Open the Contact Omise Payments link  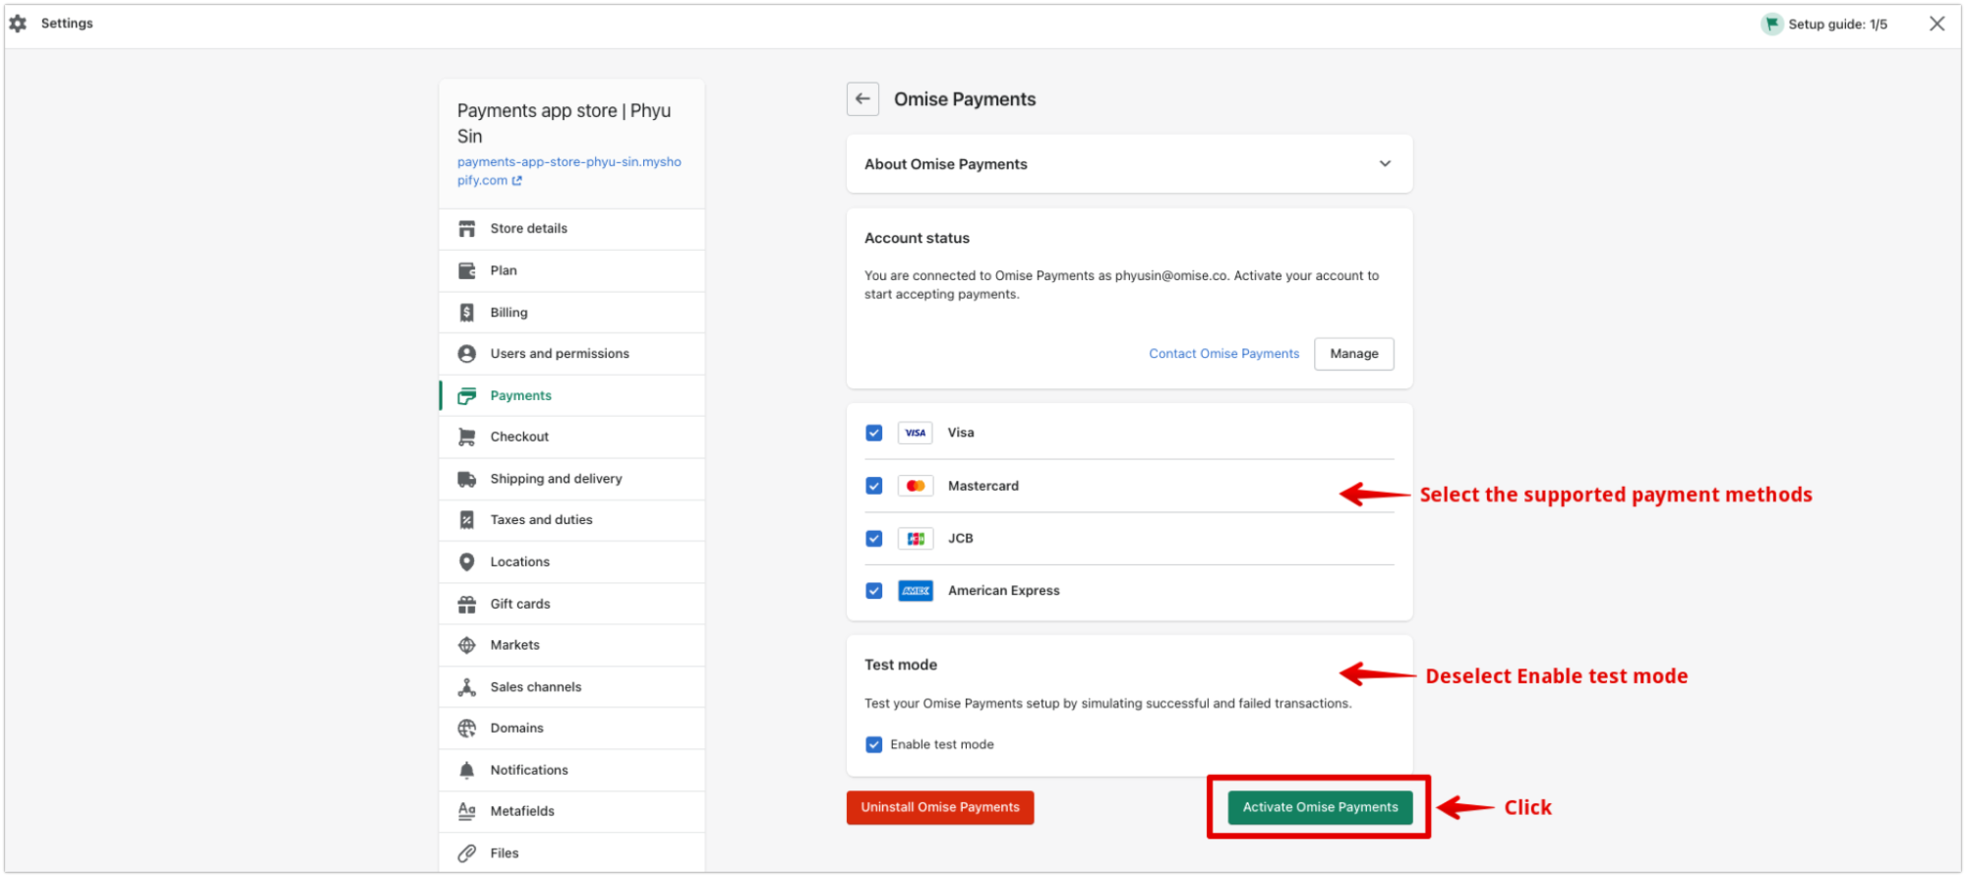(1223, 354)
